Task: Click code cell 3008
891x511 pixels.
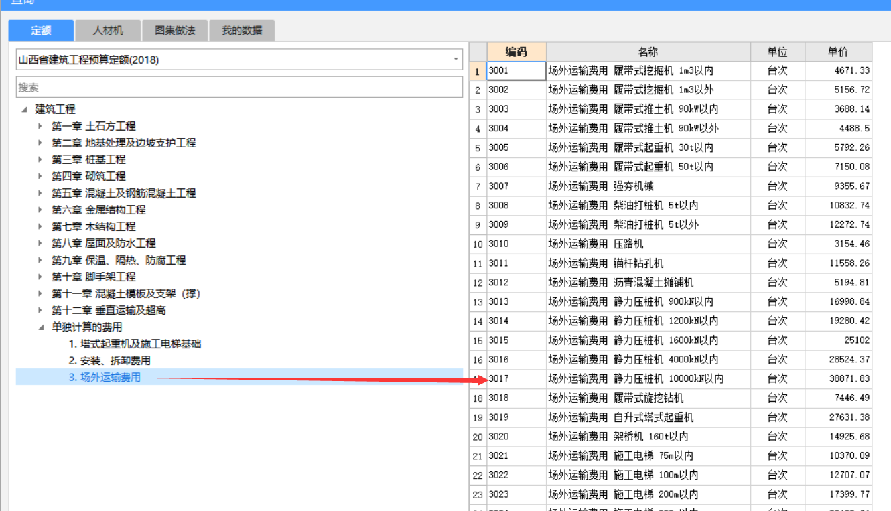Action: tap(517, 206)
